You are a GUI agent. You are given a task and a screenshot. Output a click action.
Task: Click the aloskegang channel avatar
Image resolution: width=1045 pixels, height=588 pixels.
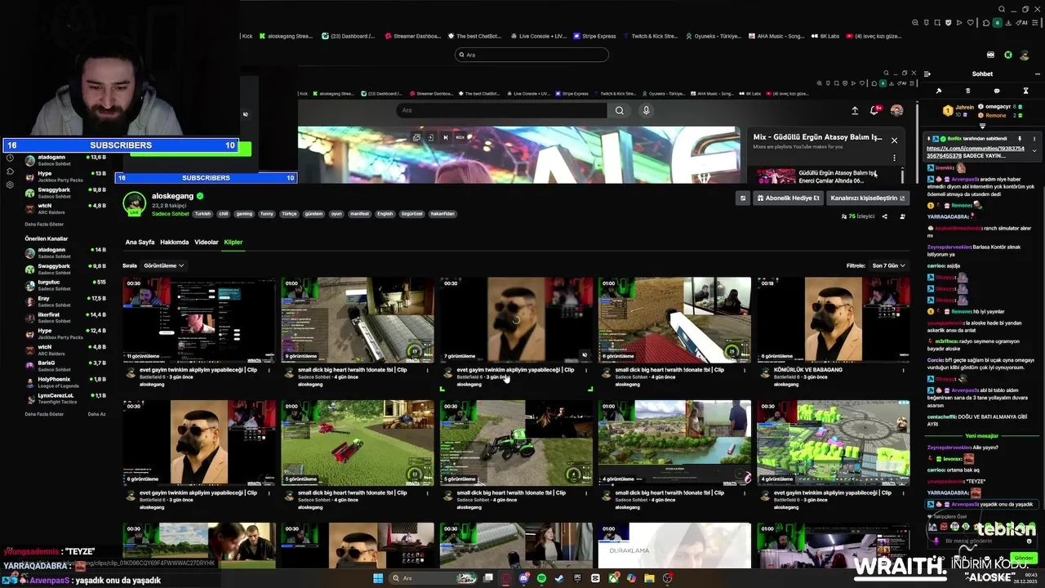[x=134, y=203]
